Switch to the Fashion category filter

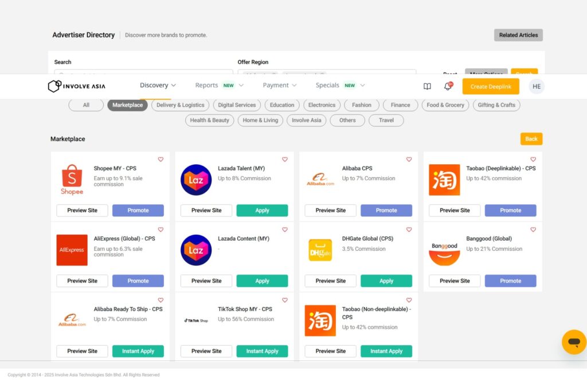(361, 105)
